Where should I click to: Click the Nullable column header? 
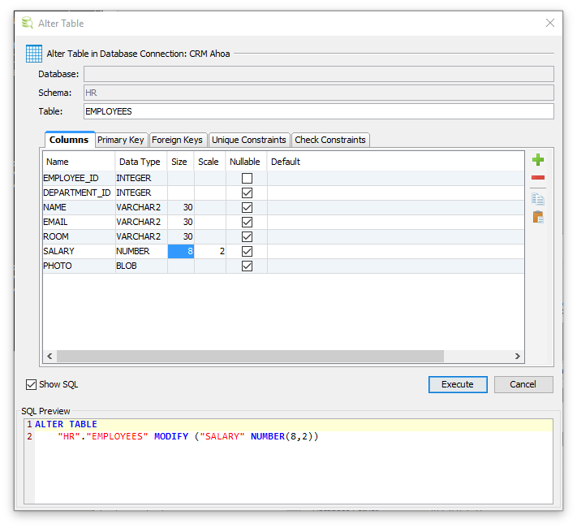[x=246, y=162]
